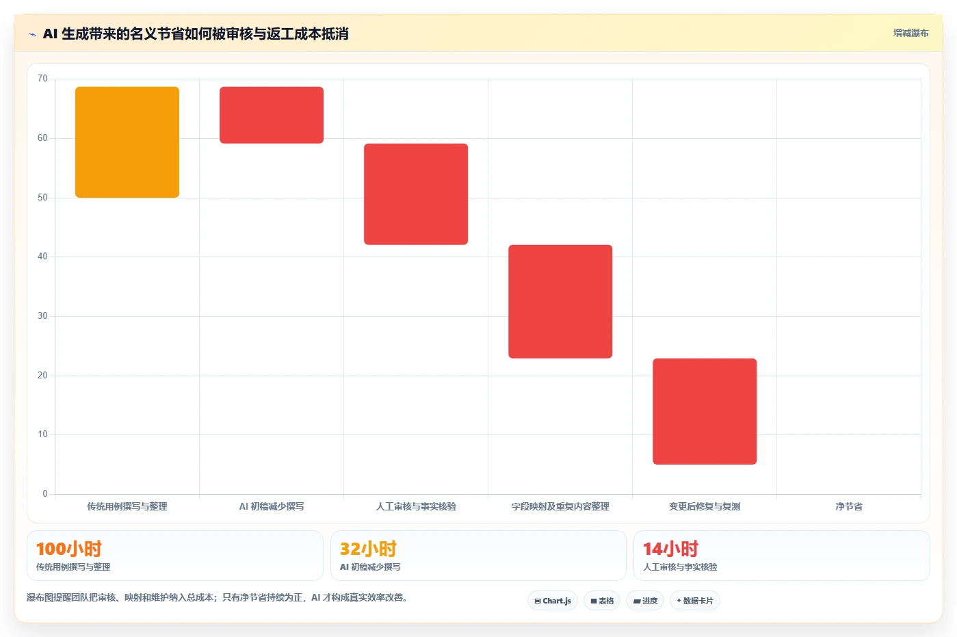This screenshot has height=637, width=957.
Task: Click the 增减瀑布 label in header
Action: coord(910,33)
